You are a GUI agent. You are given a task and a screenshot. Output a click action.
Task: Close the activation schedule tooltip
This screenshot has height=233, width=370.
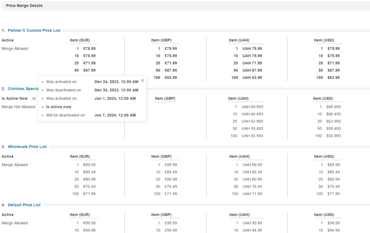[x=142, y=80]
